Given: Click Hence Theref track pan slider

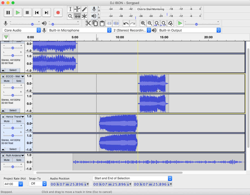Looking at the screenshot, I should [12, 135].
